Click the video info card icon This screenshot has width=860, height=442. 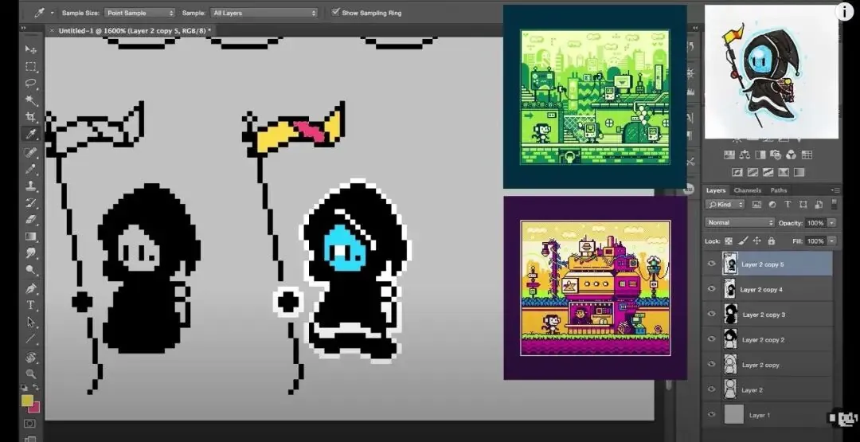click(x=845, y=12)
